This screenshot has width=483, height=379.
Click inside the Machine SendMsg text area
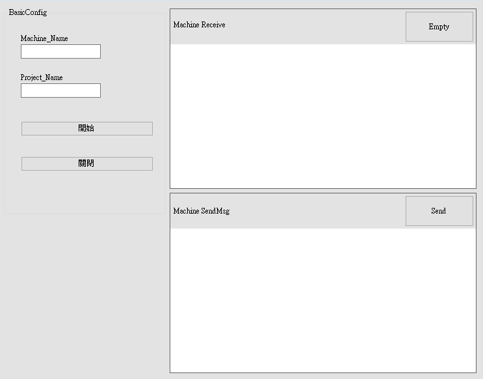pyautogui.click(x=323, y=300)
